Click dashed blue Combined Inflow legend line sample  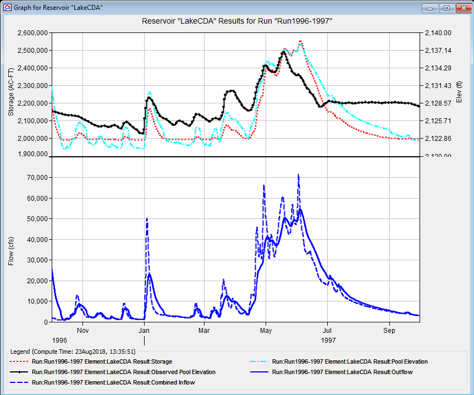[x=19, y=382]
